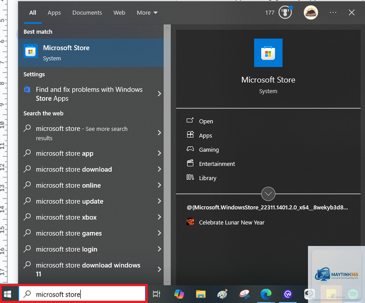Select the 'microsoft store games' suggestion
Viewport: 365px width, 303px height.
click(69, 233)
